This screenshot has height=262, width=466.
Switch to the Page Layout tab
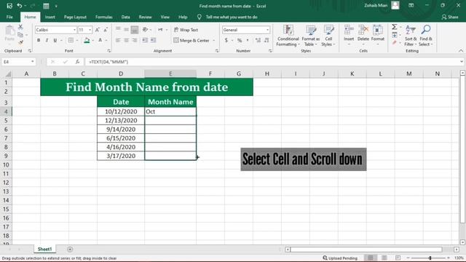pyautogui.click(x=75, y=17)
